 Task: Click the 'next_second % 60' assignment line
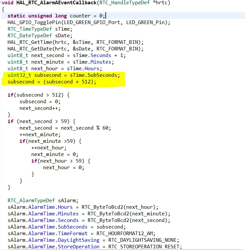pyautogui.click(x=65, y=128)
